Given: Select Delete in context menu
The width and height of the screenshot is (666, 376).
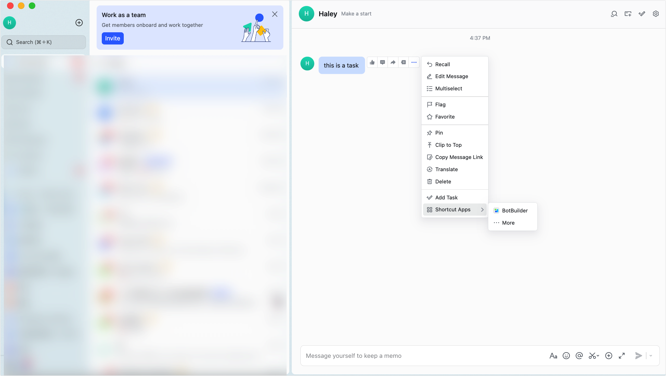Looking at the screenshot, I should pyautogui.click(x=455, y=182).
